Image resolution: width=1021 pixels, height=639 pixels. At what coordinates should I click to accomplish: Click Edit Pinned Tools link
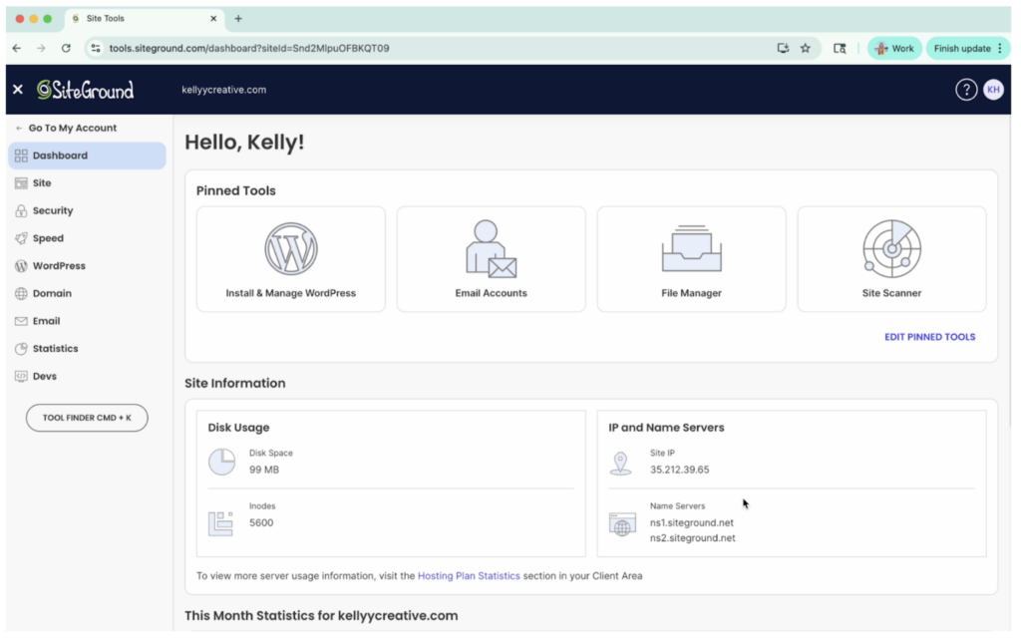(x=929, y=337)
